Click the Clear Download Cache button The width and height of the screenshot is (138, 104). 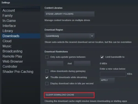click(69, 95)
